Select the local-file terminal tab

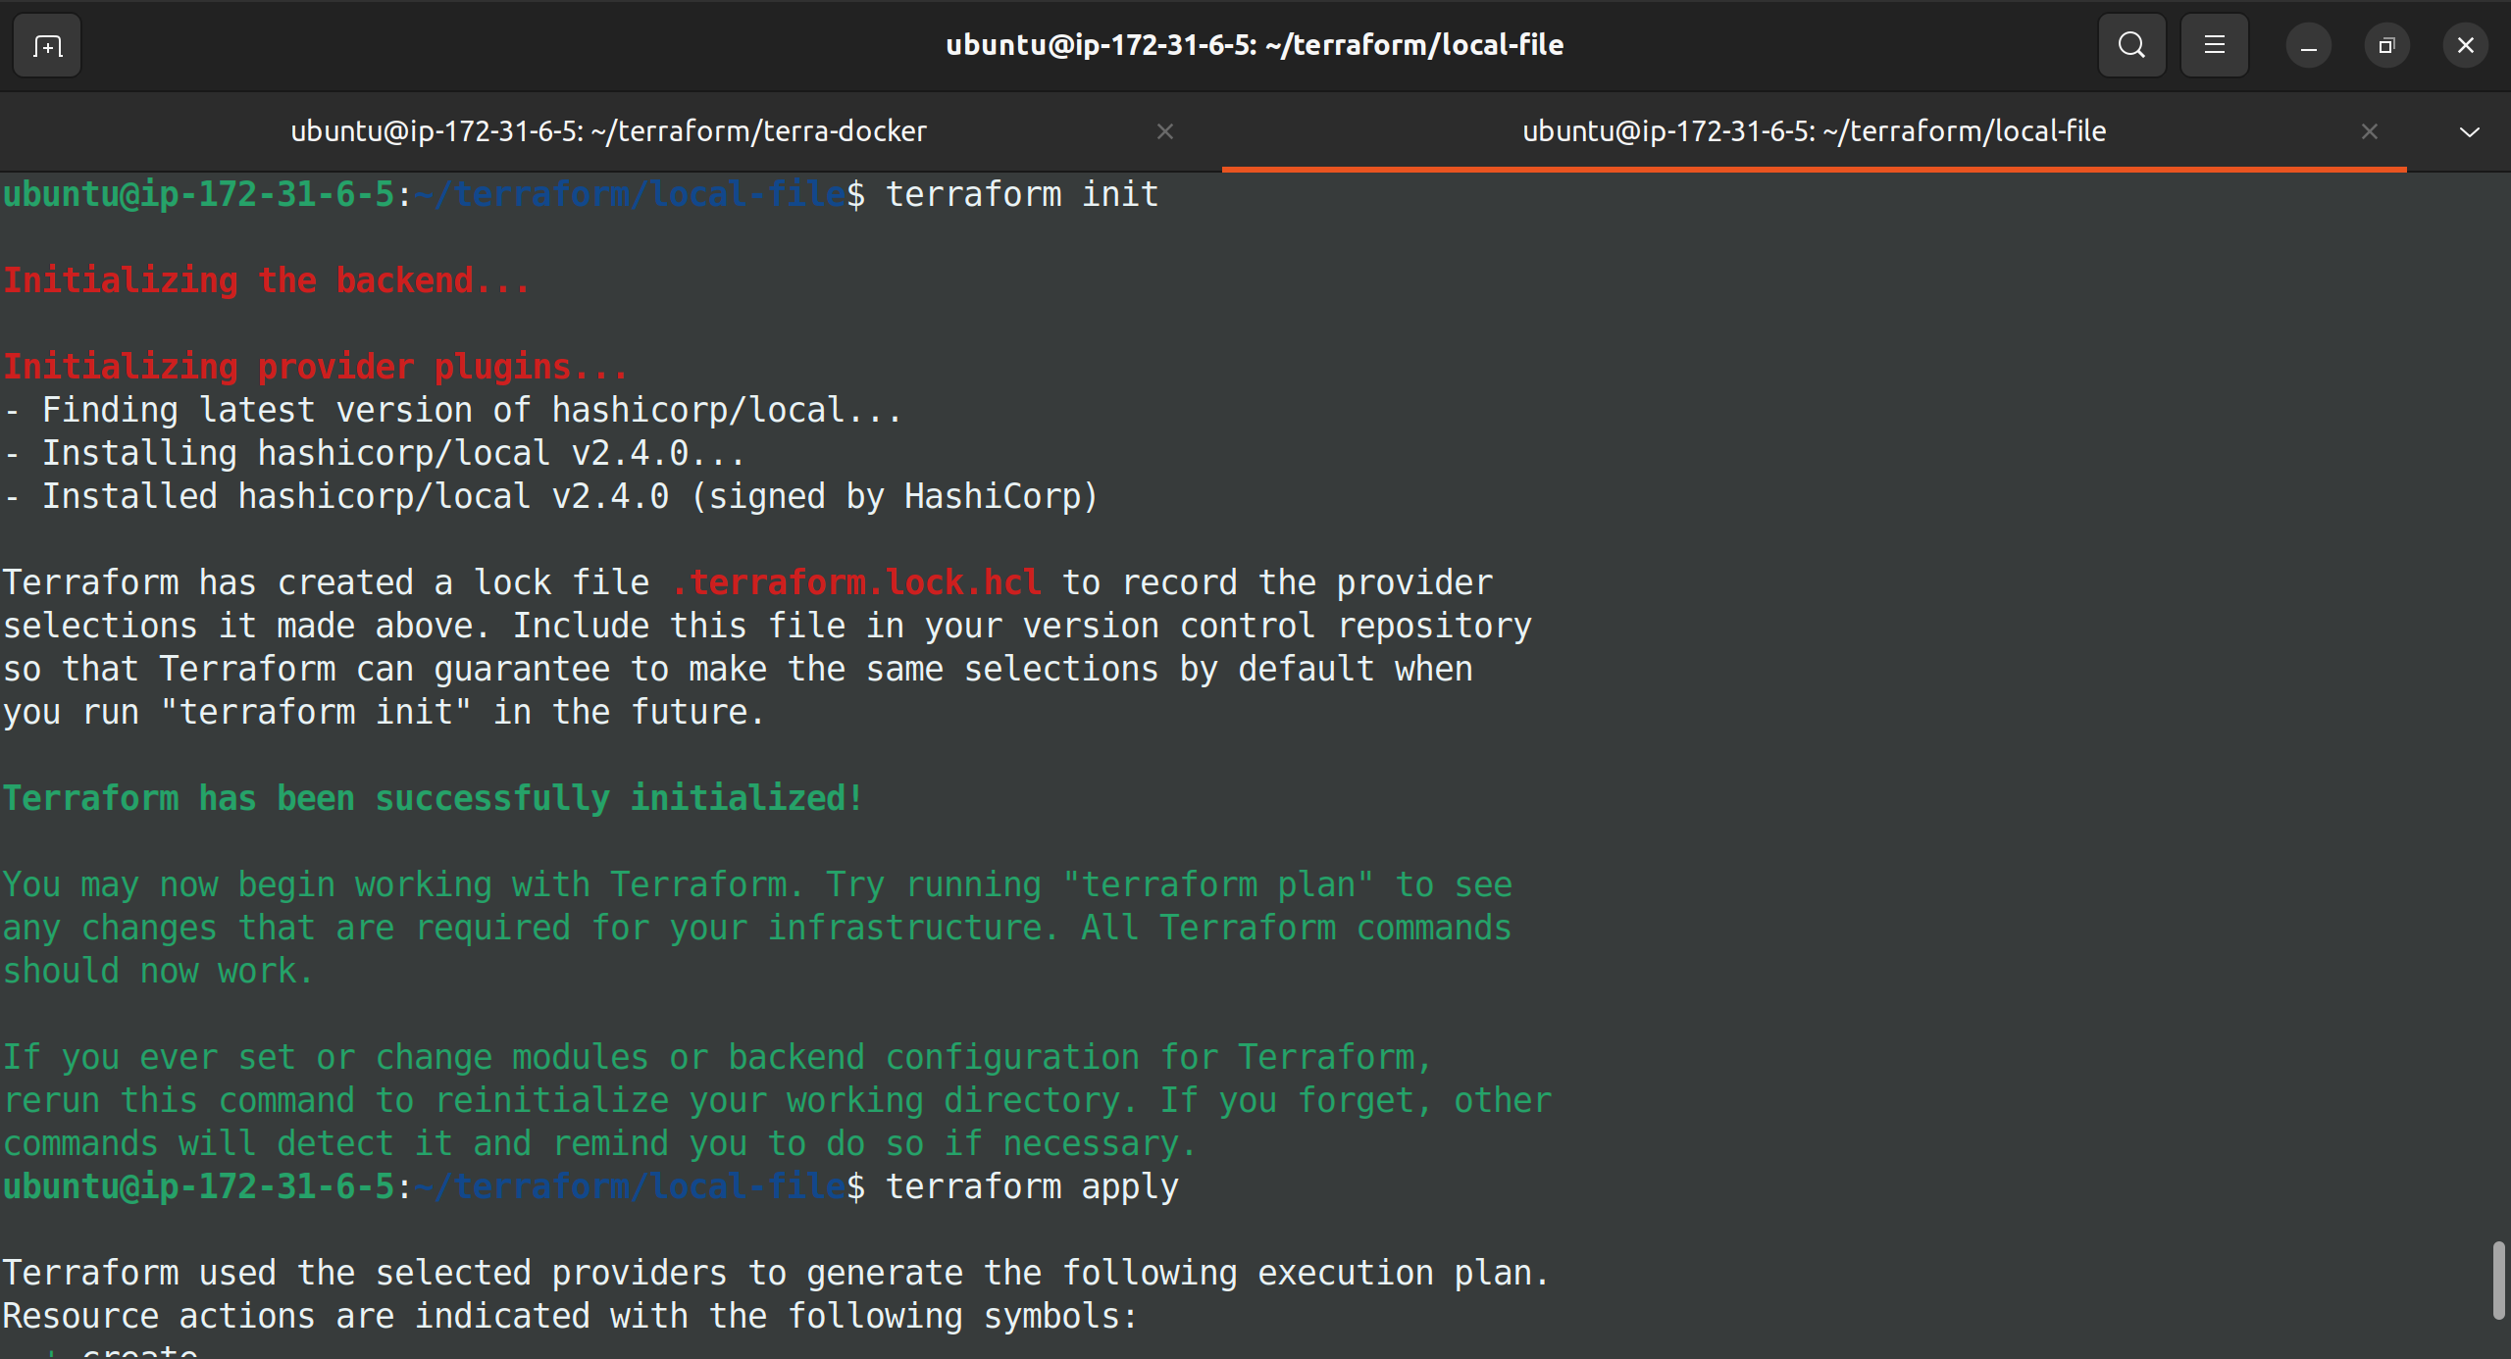[1814, 131]
